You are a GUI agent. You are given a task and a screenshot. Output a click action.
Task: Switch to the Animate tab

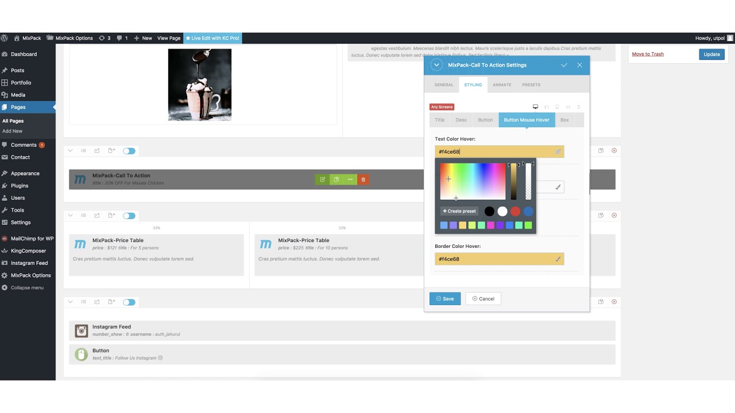pyautogui.click(x=502, y=85)
